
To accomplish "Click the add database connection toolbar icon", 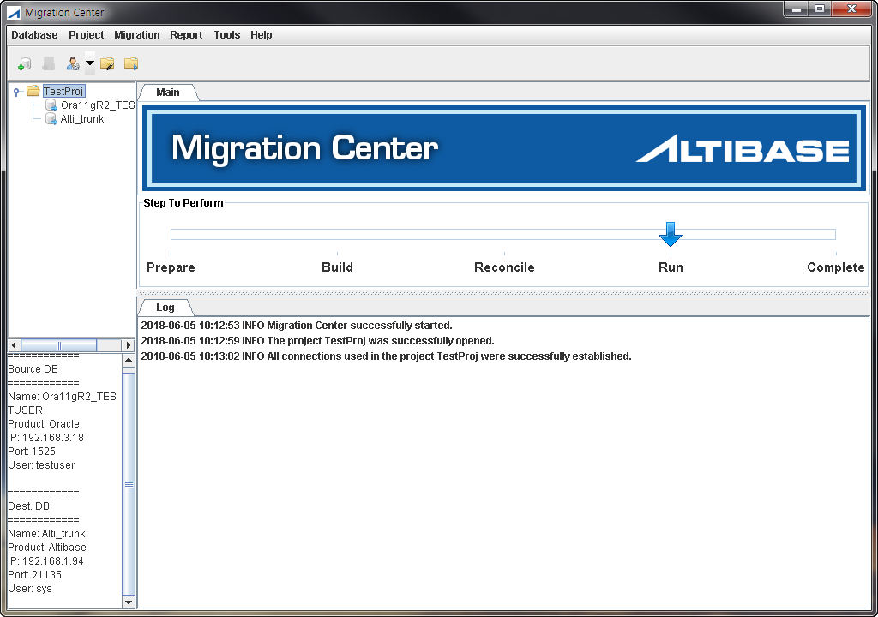I will pyautogui.click(x=25, y=63).
